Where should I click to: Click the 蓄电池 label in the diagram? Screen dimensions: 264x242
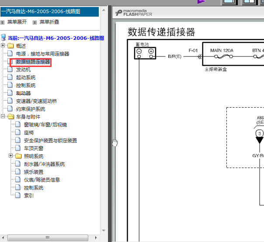pos(142,44)
